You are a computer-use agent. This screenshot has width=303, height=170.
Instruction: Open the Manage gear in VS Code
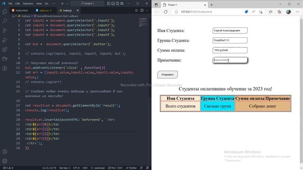pyautogui.click(x=5, y=161)
